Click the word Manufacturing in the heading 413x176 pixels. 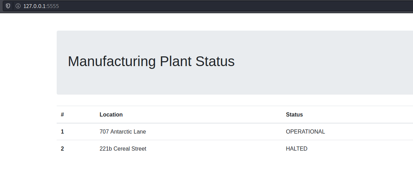coord(112,61)
